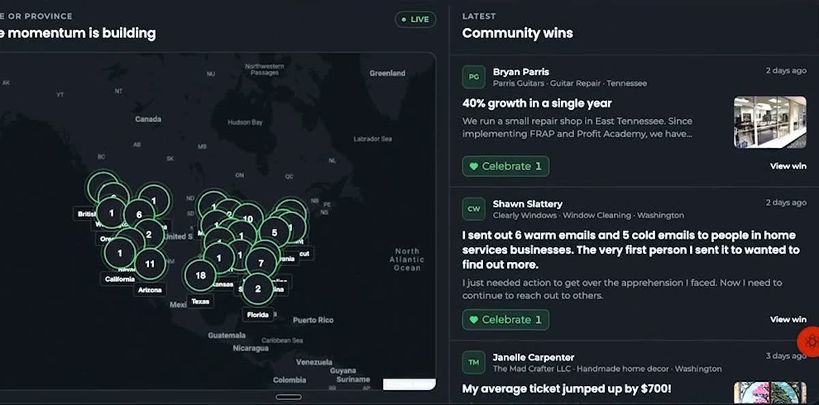Click the Puerto Rico label on the map

313,320
